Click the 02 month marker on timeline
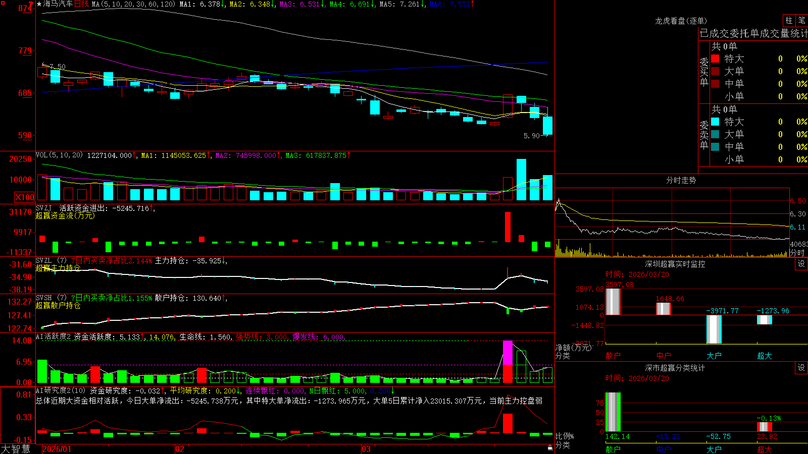The image size is (808, 454). point(179,449)
